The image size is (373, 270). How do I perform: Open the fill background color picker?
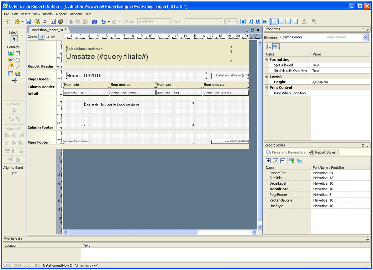(x=314, y=22)
